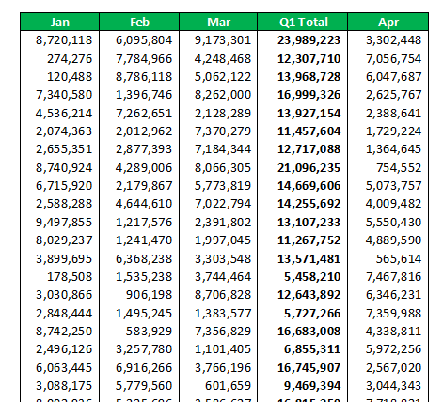Image resolution: width=443 pixels, height=402 pixels.
Task: Select Feb cell with value 906,198
Action: [x=139, y=295]
